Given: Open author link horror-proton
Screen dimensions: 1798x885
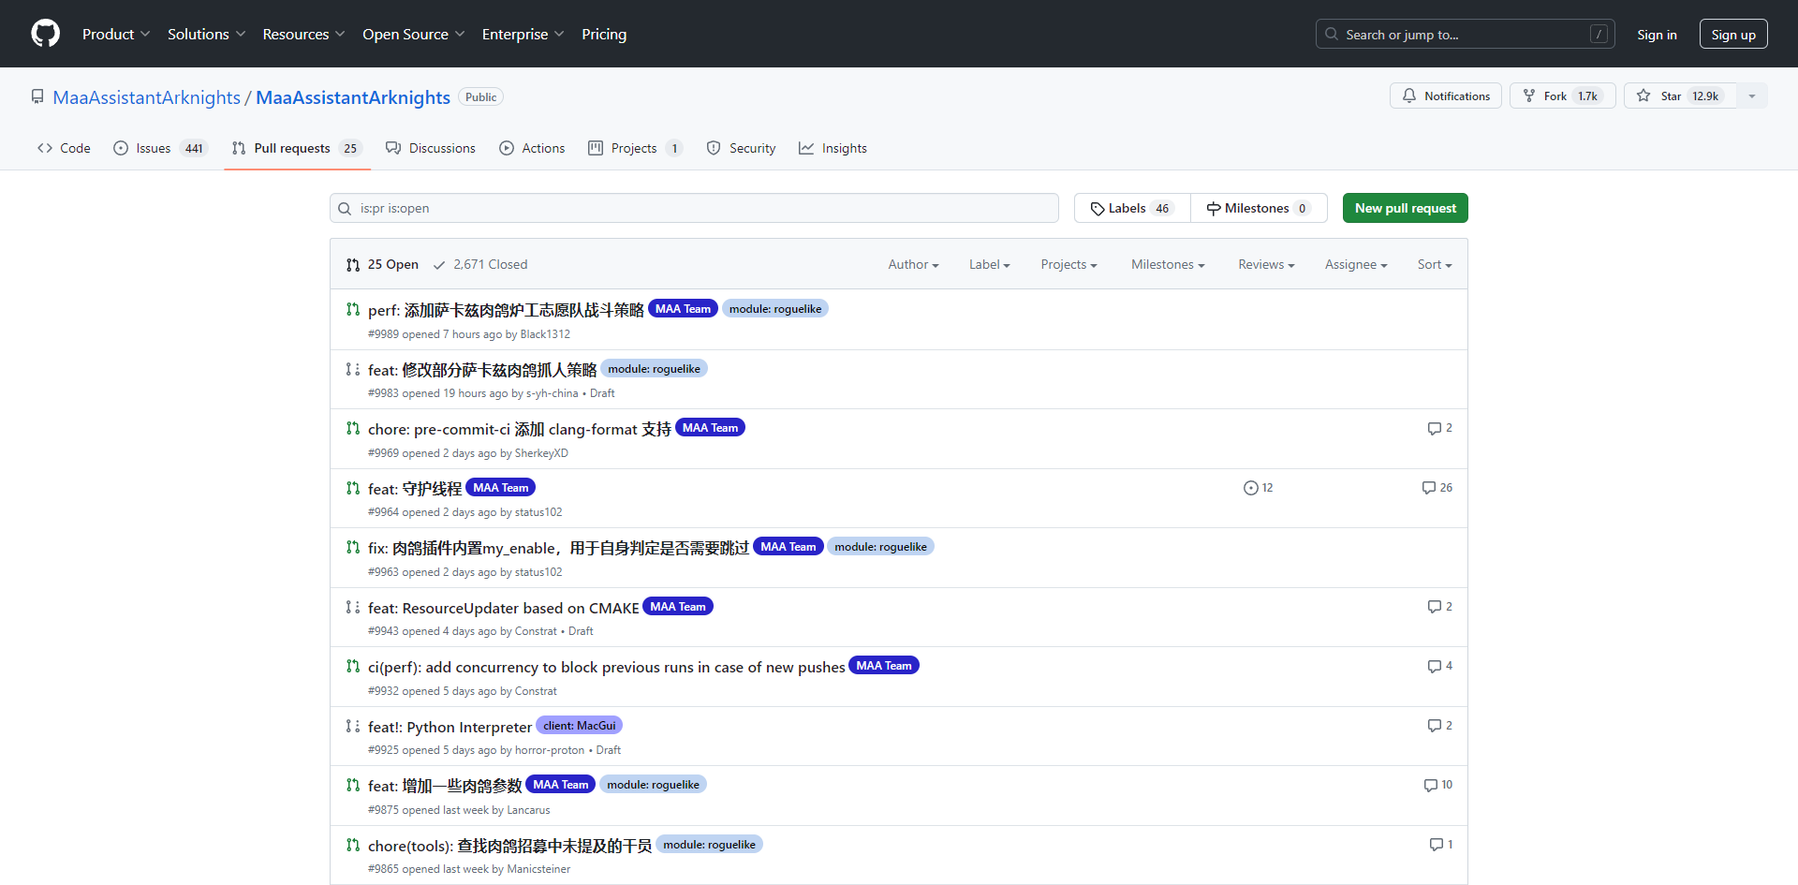Looking at the screenshot, I should point(550,750).
